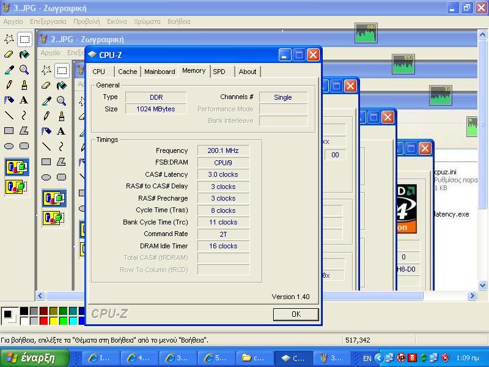Image resolution: width=489 pixels, height=367 pixels.
Task: Enable transparent selection option in leftmost toolbox
Action: tap(17, 186)
